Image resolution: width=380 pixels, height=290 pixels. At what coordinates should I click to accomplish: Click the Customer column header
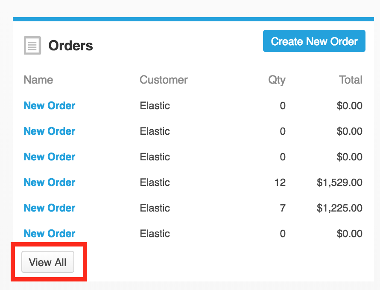pyautogui.click(x=164, y=80)
